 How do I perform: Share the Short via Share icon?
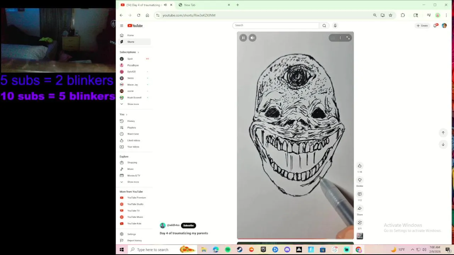pyautogui.click(x=360, y=209)
